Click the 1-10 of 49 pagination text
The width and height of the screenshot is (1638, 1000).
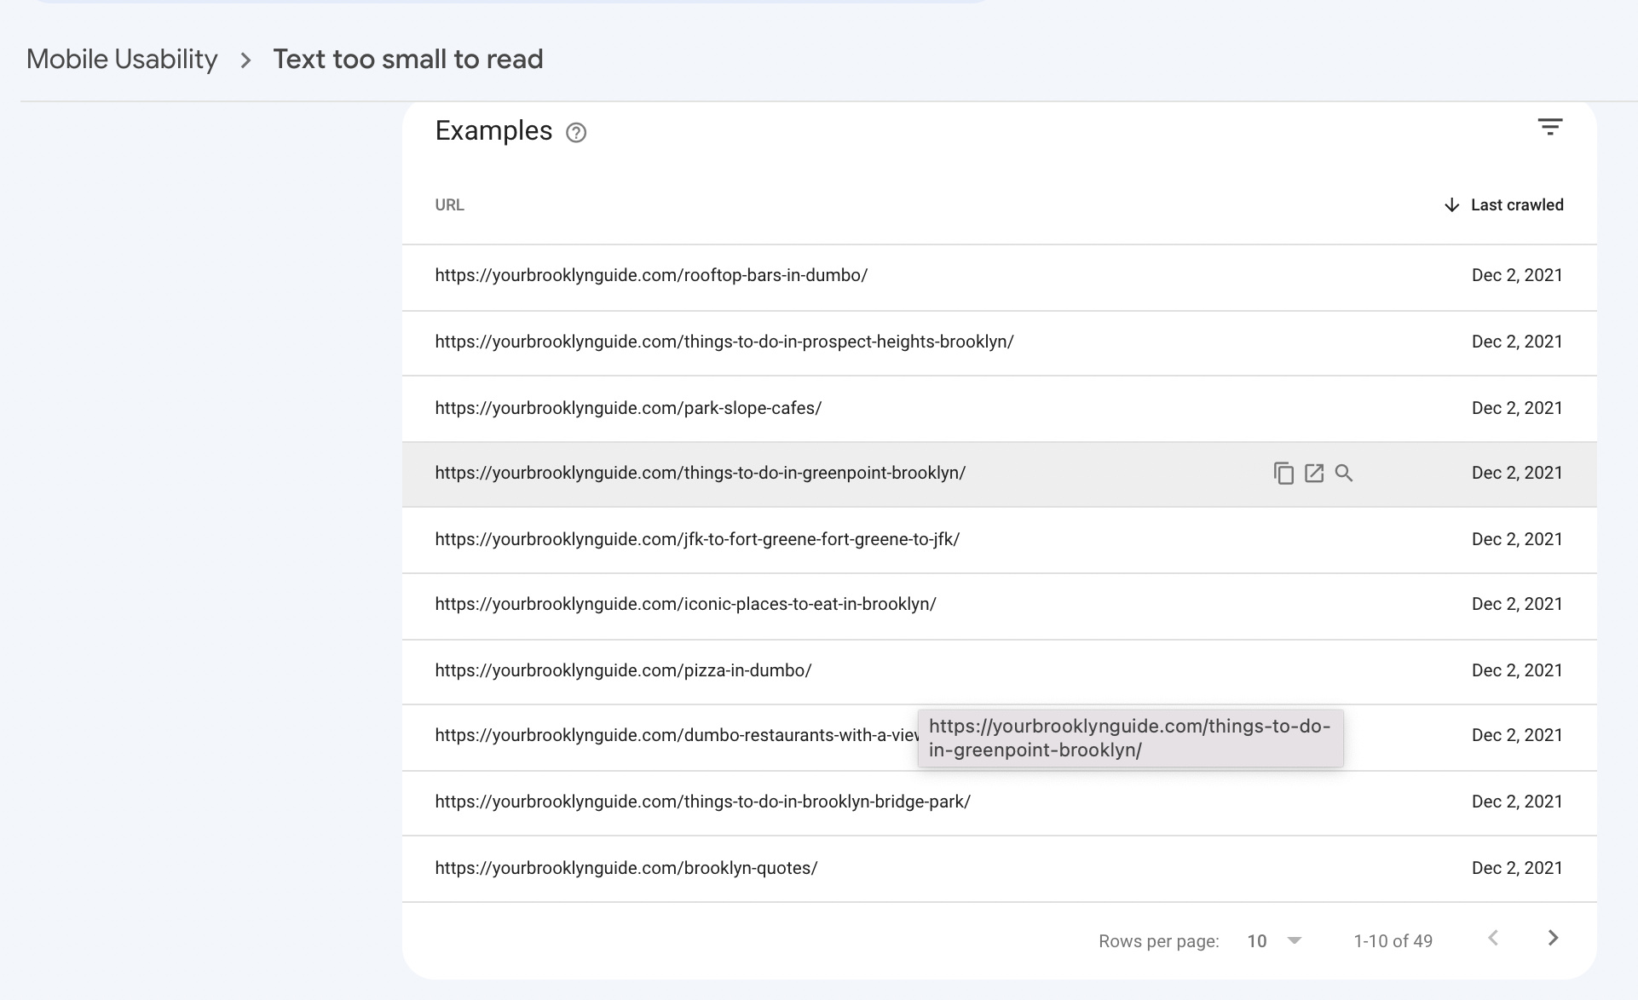coord(1393,941)
